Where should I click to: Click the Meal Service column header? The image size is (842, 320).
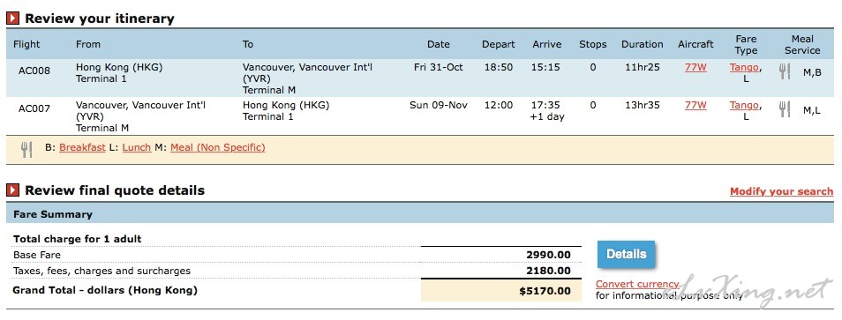point(802,44)
